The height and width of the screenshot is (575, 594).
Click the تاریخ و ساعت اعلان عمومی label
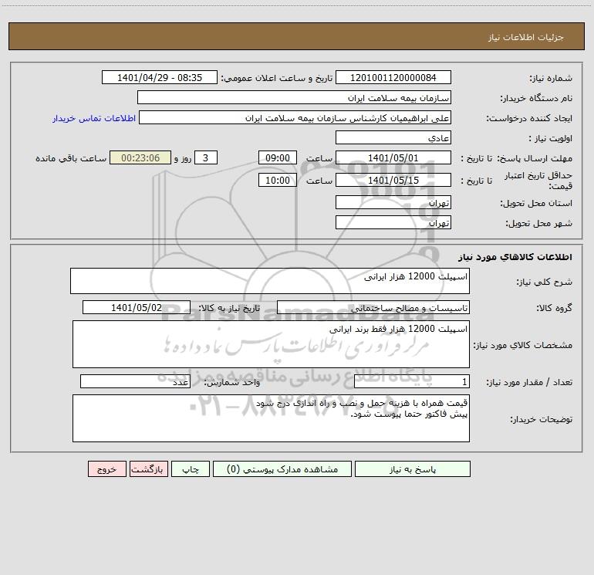277,79
